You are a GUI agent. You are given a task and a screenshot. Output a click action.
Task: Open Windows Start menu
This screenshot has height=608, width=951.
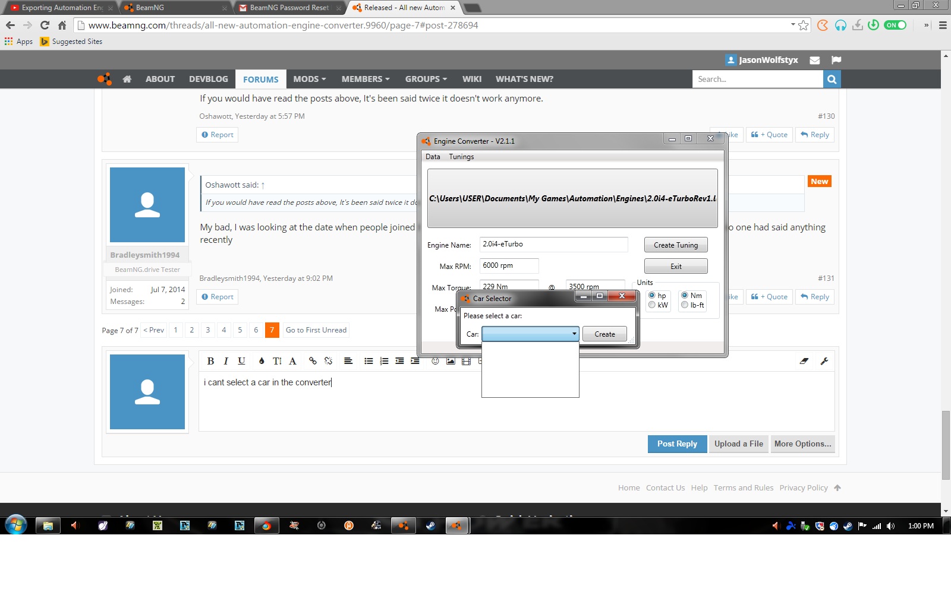click(16, 525)
